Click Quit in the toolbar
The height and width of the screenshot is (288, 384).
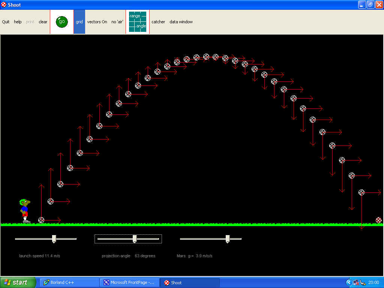[6, 22]
